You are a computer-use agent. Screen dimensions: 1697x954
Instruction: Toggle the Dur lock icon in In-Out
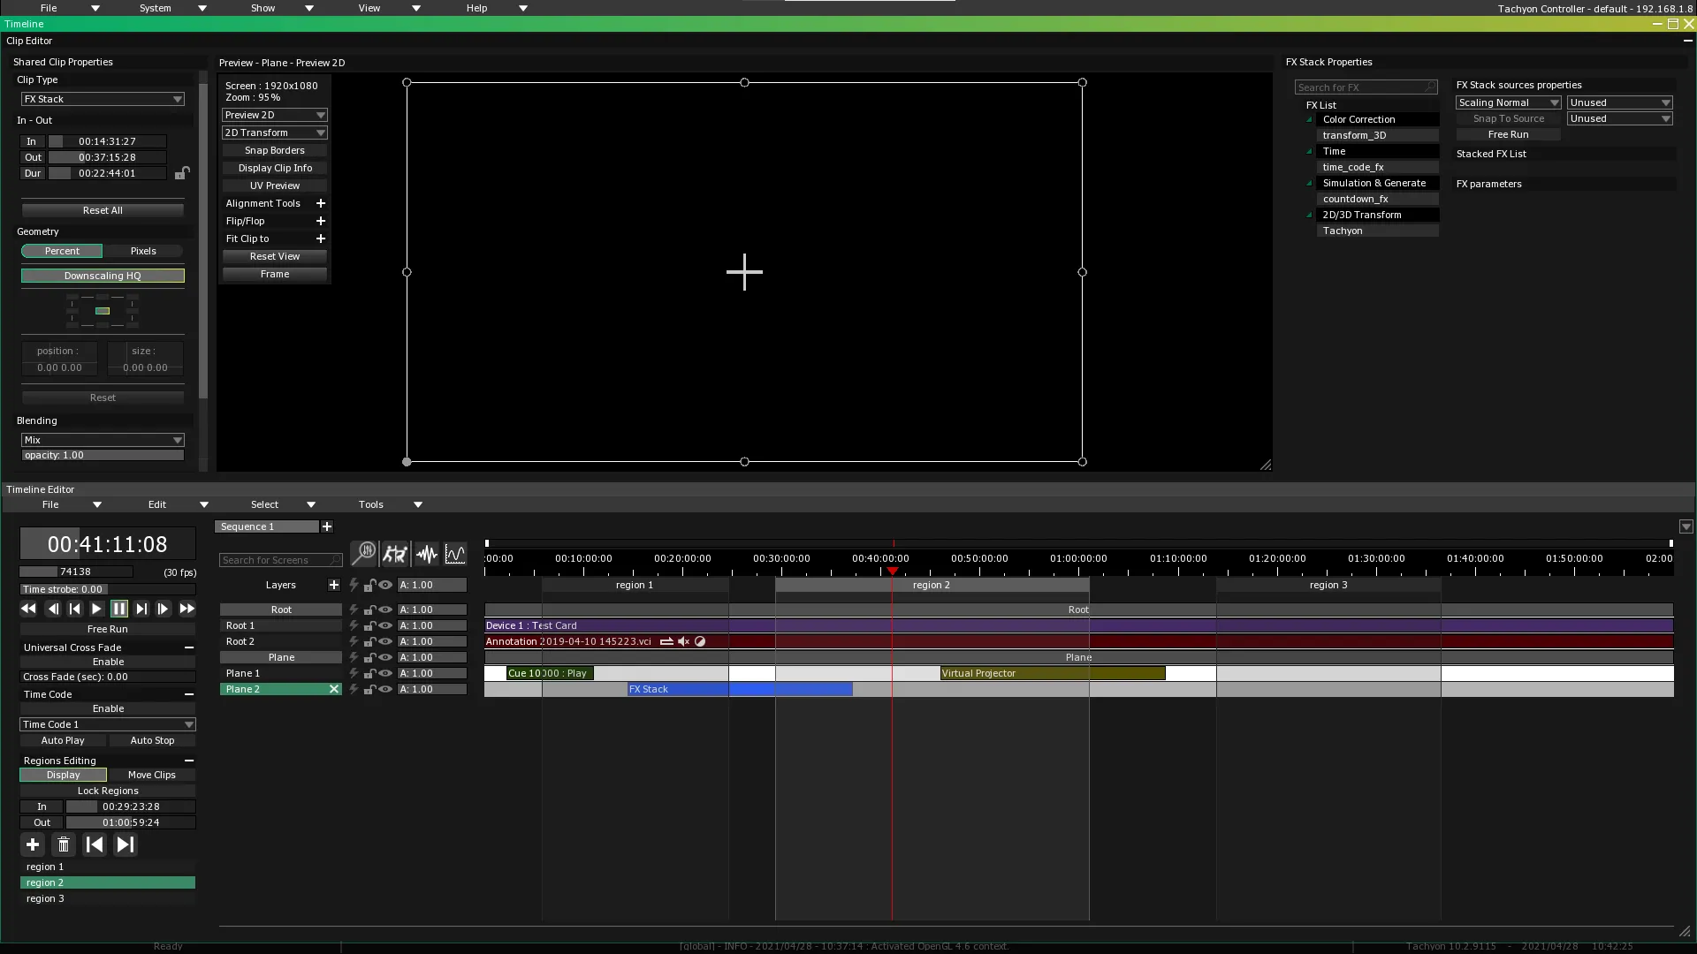click(x=182, y=172)
